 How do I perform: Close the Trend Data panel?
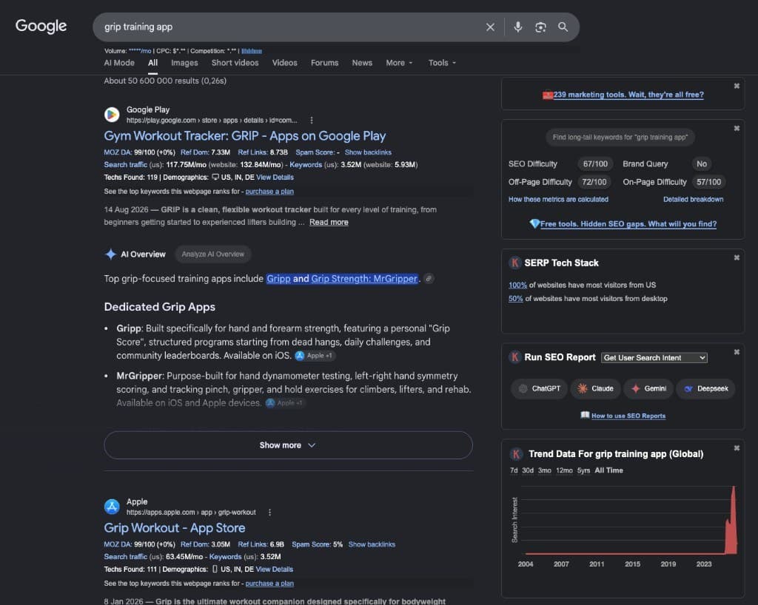point(737,448)
